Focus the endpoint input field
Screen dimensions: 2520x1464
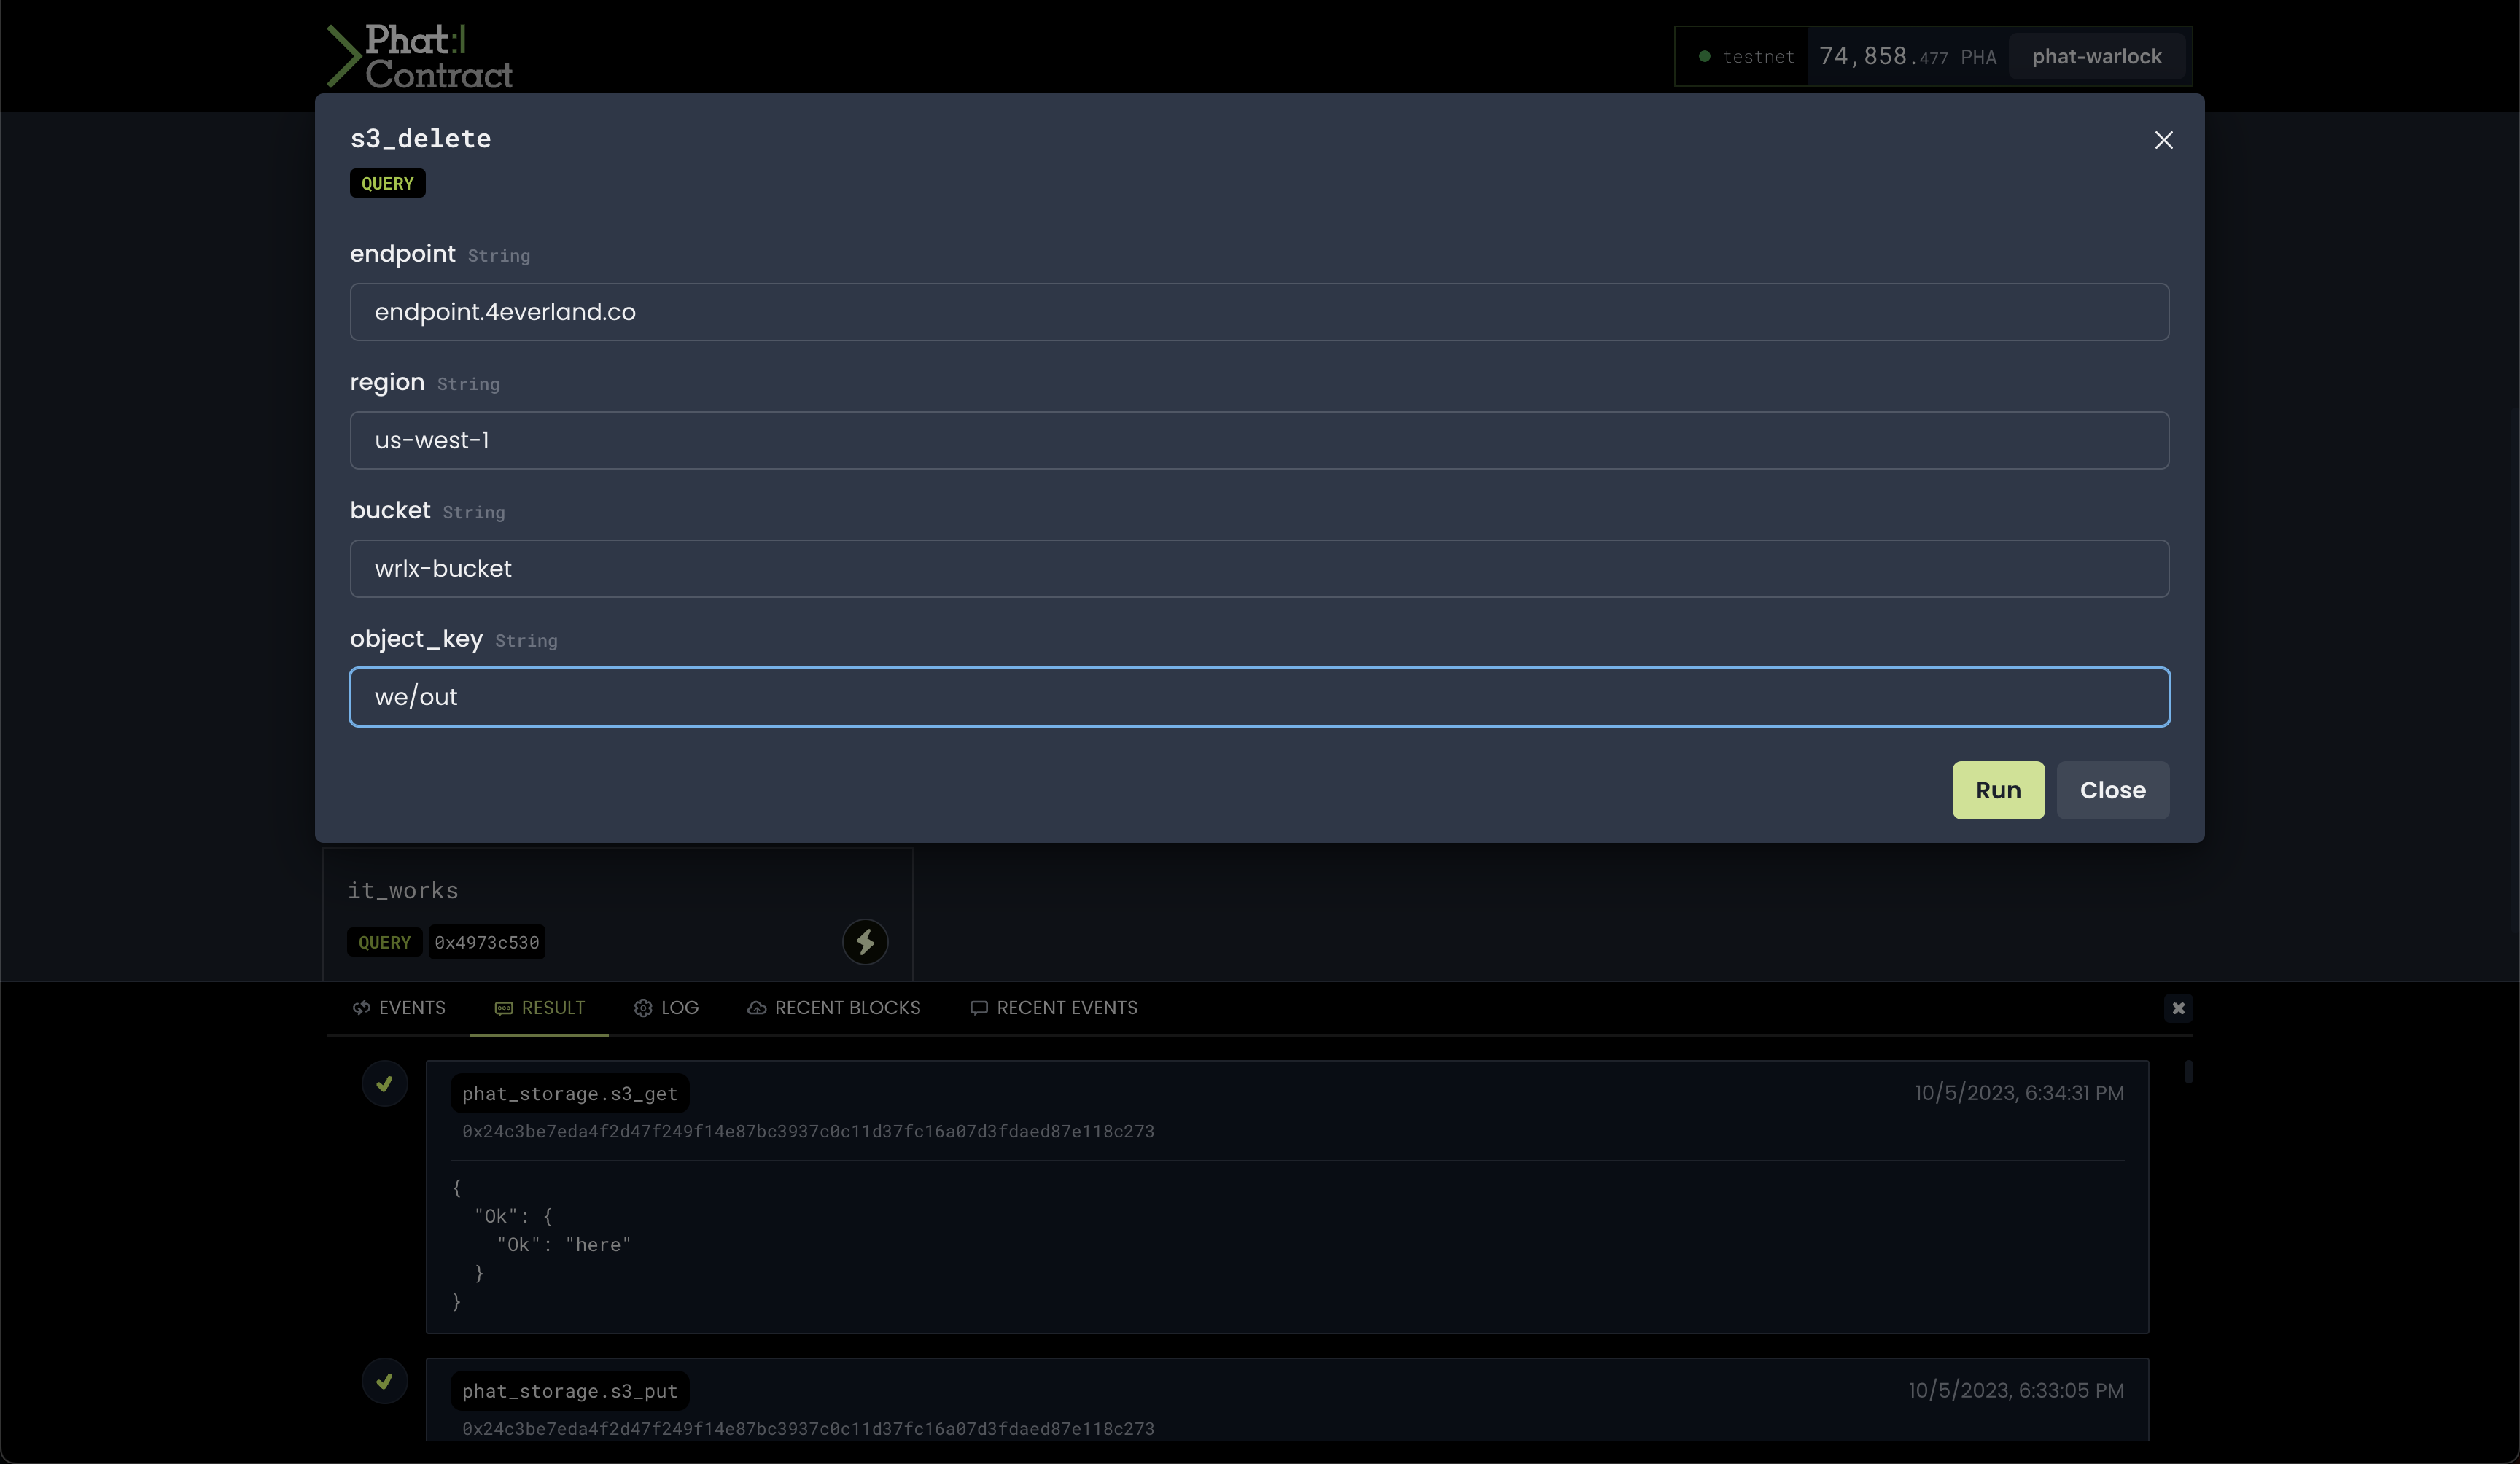pos(1259,312)
